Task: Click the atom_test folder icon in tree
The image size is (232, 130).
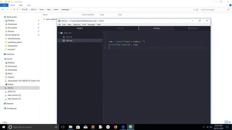Action: 61,33
